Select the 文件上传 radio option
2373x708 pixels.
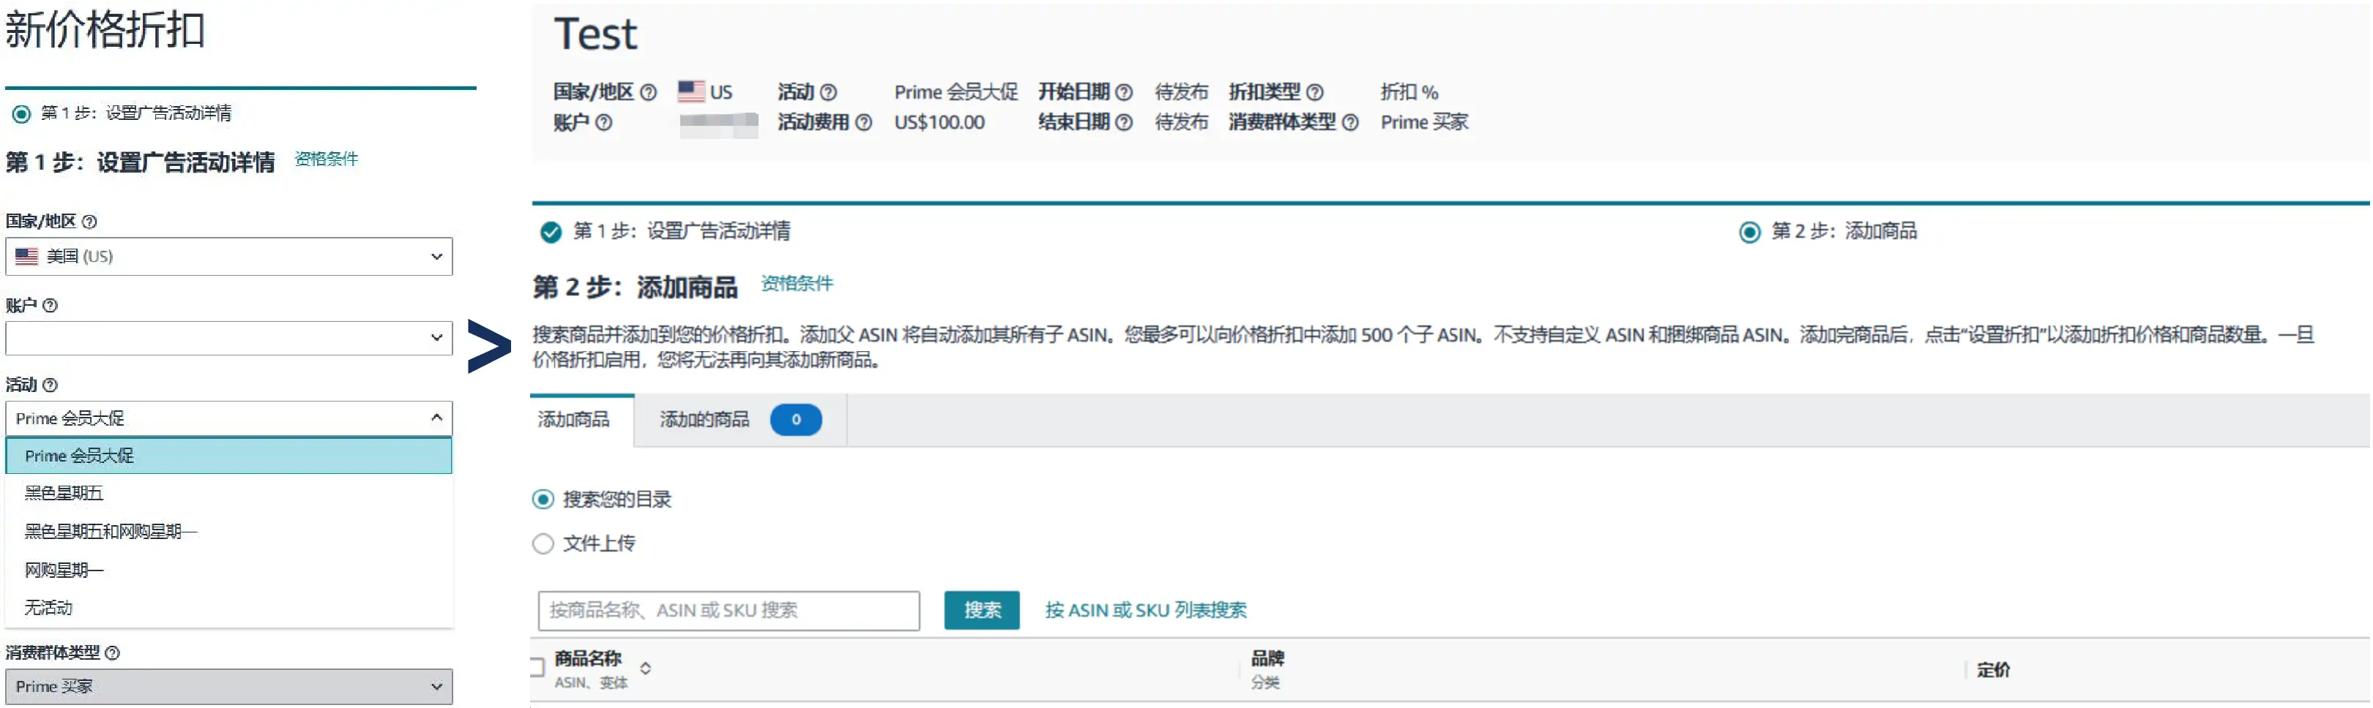click(543, 544)
